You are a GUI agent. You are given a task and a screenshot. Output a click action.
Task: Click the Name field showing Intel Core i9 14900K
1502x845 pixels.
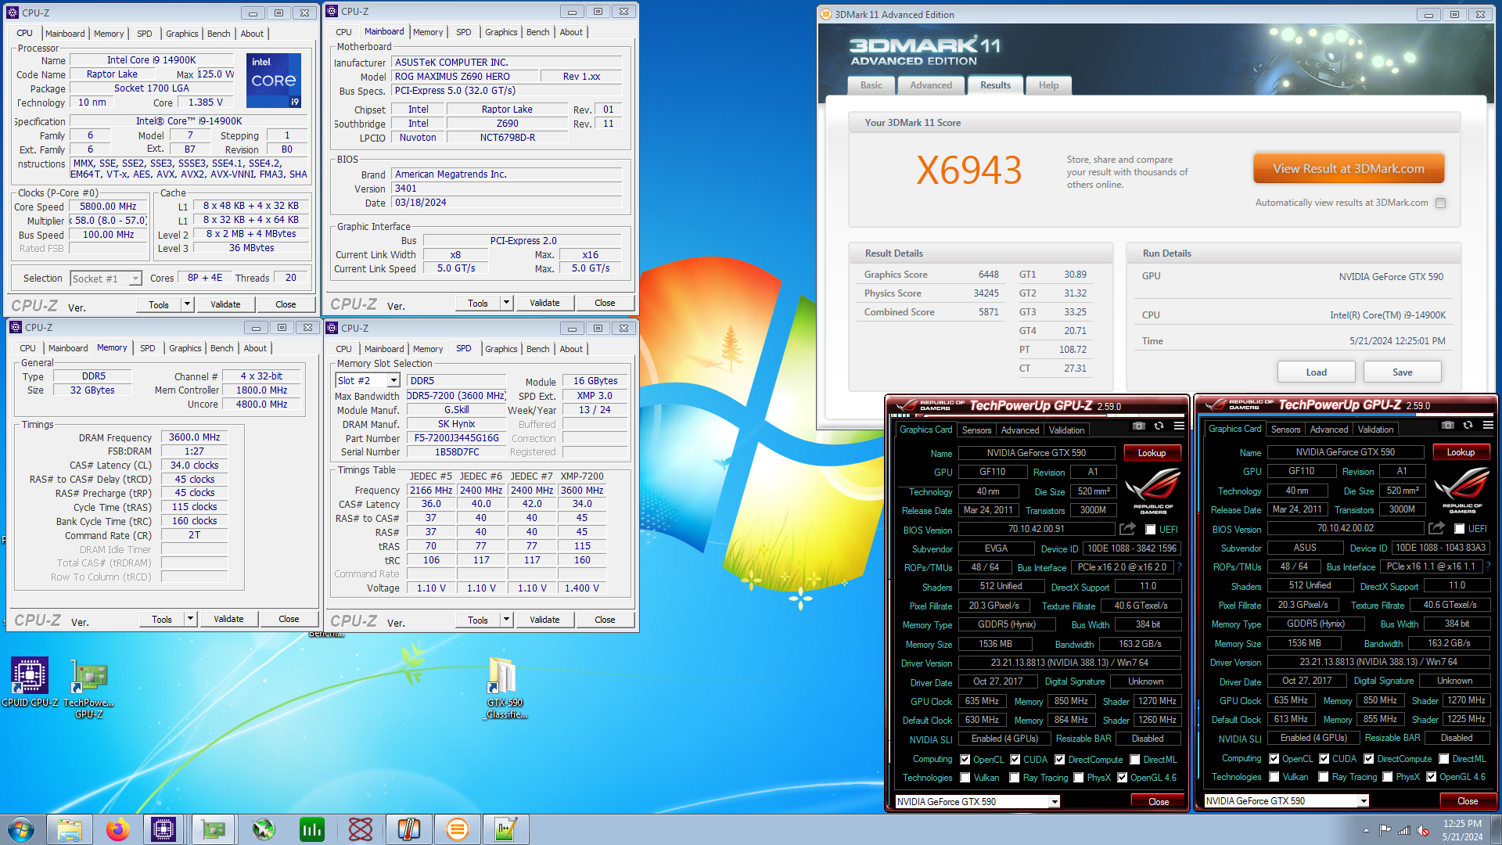(x=152, y=60)
